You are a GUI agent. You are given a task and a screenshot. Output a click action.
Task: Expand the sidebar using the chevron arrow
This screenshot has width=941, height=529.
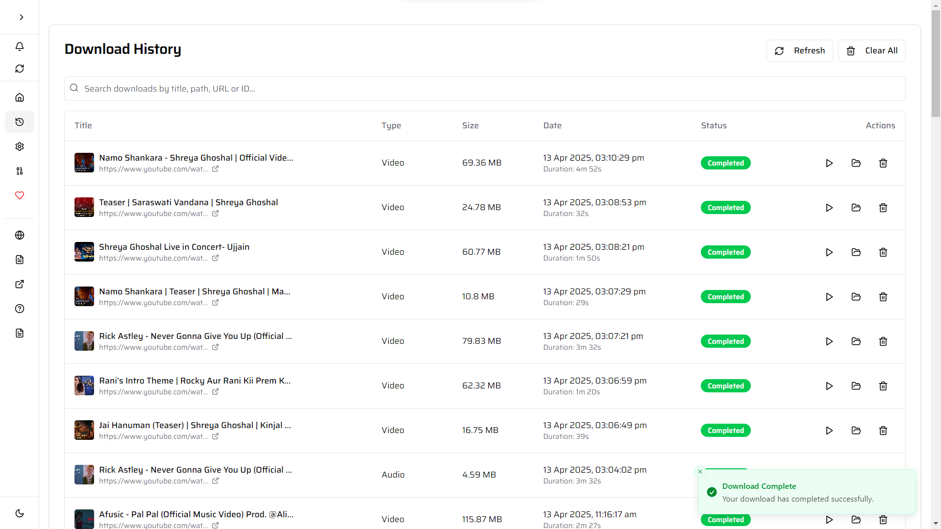point(21,17)
